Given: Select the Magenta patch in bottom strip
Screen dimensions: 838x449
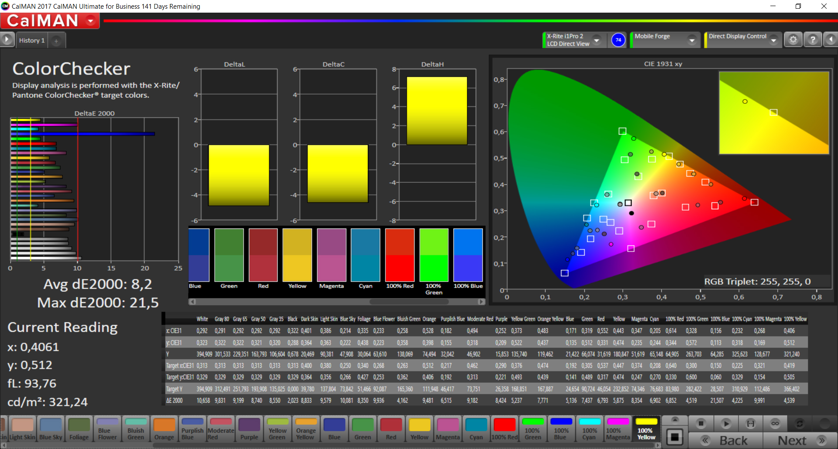Looking at the screenshot, I should pyautogui.click(x=448, y=429).
